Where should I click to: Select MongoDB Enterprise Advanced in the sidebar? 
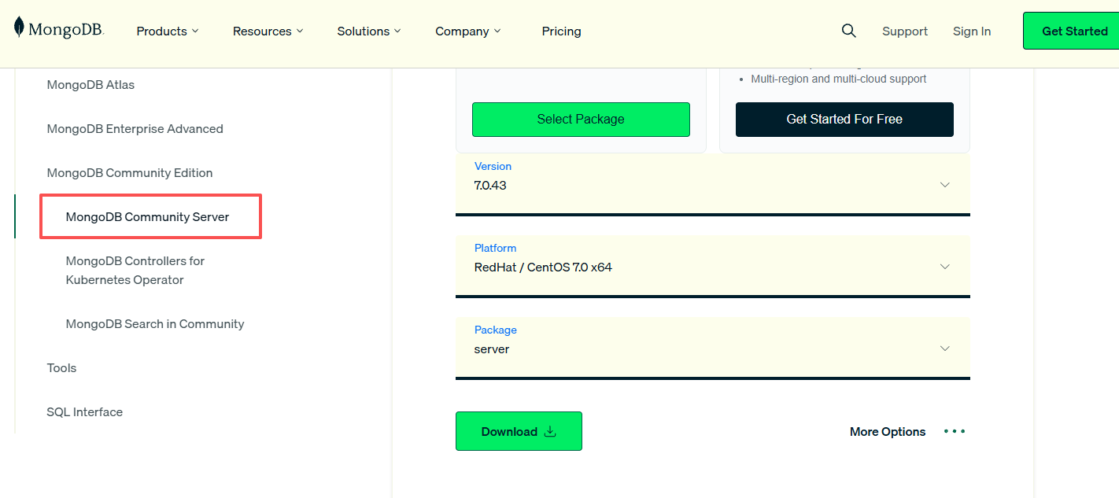135,129
